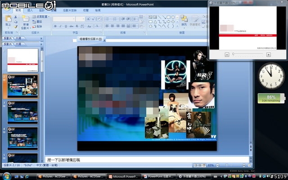Click the Grow Font icon
The image size is (288, 180).
88,19
